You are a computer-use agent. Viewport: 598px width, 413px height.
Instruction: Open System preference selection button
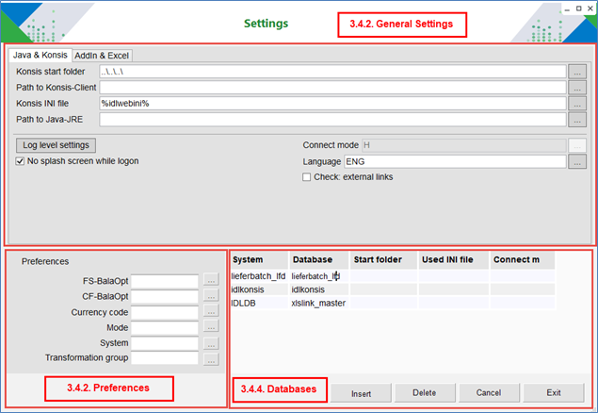211,343
